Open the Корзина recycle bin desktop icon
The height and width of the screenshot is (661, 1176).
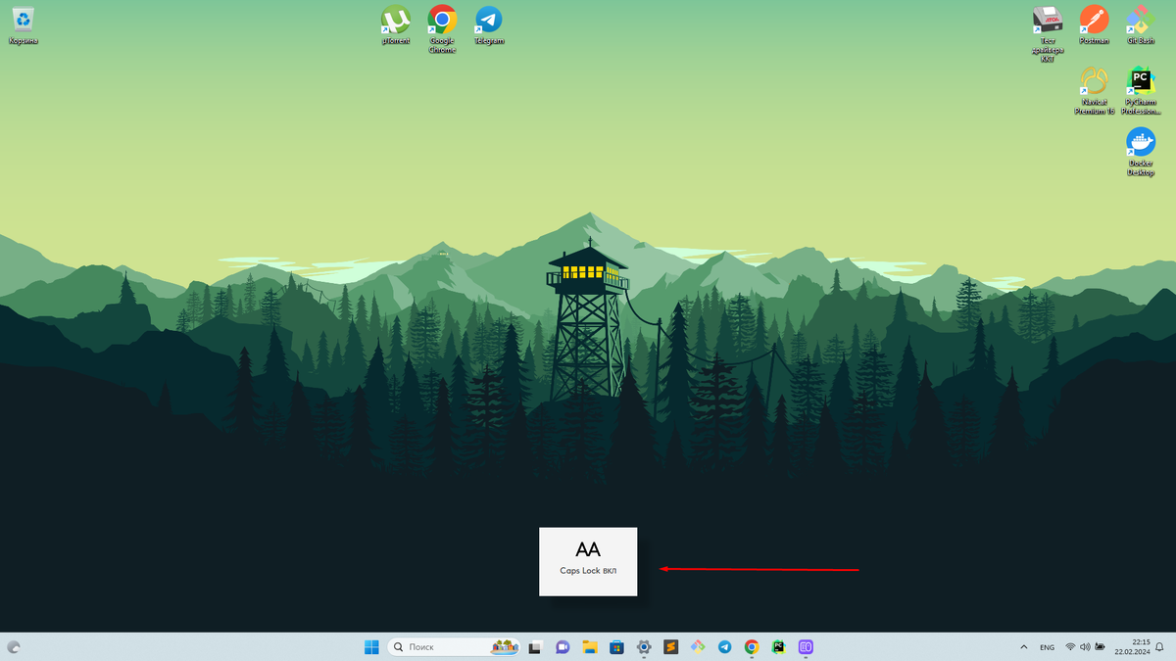click(x=24, y=24)
